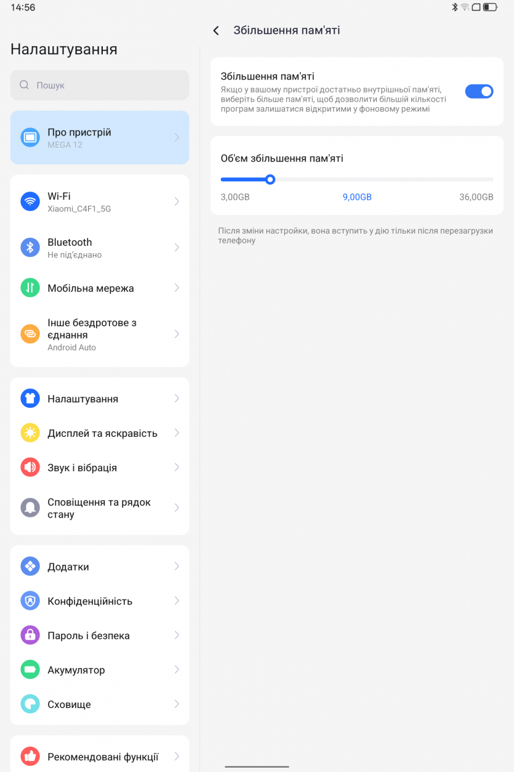Open Мобільна мережа green icon
Viewport: 514px width, 772px height.
30,288
